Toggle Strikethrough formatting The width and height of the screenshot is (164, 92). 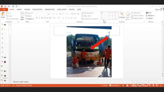click(47, 18)
